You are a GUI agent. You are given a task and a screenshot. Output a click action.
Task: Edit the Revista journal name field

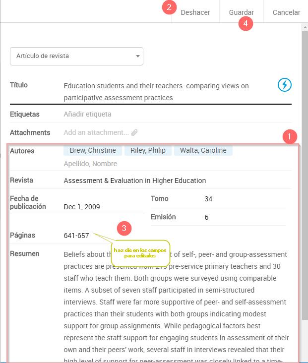tap(134, 181)
